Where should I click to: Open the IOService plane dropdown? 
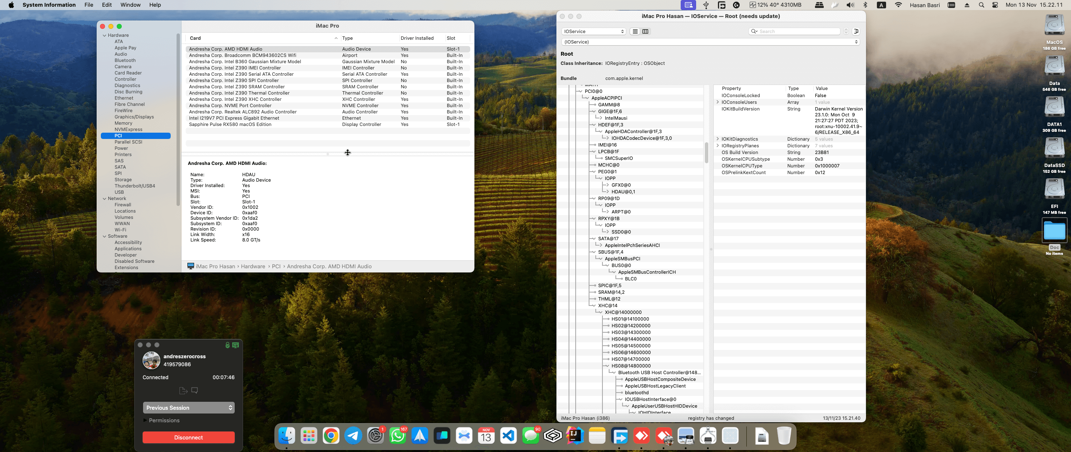pos(593,31)
